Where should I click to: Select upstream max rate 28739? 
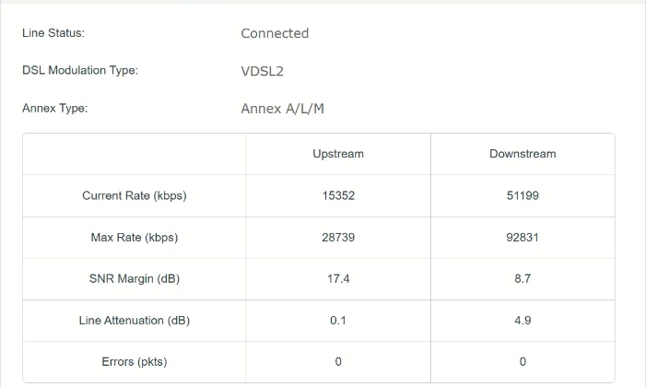338,238
